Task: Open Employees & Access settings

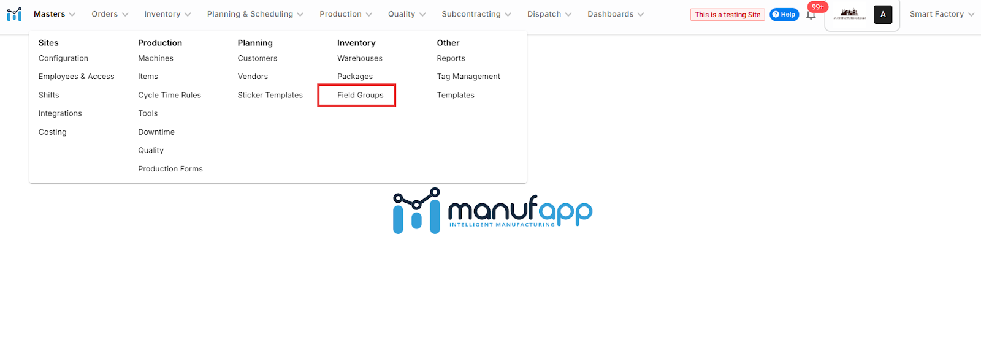Action: tap(76, 77)
